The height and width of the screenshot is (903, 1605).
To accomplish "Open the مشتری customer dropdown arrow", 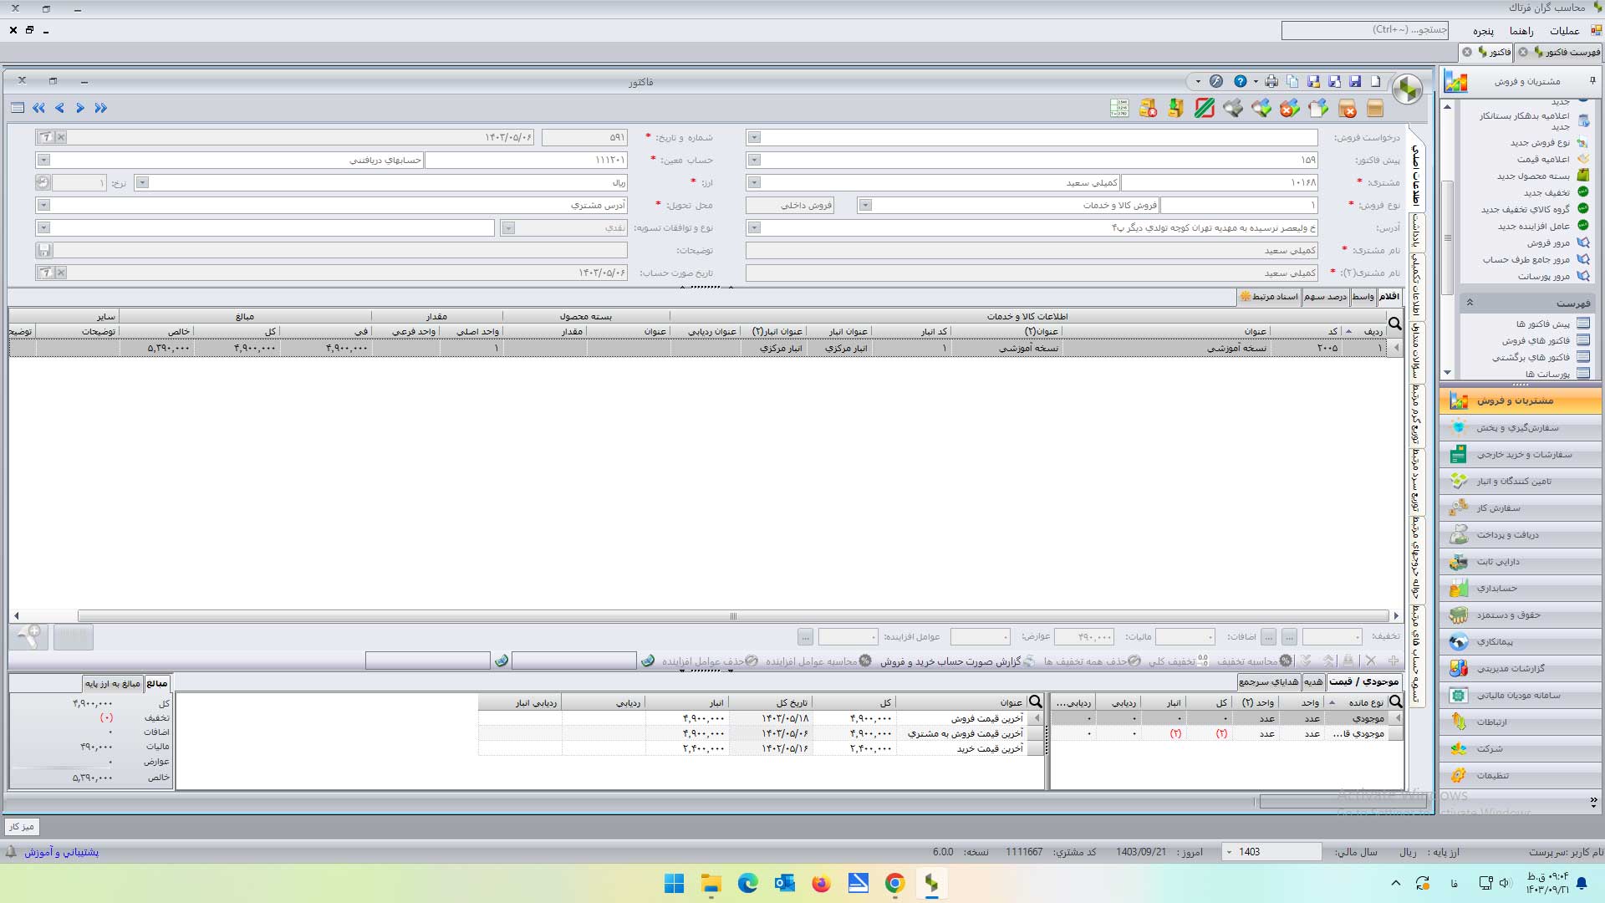I will click(x=754, y=182).
